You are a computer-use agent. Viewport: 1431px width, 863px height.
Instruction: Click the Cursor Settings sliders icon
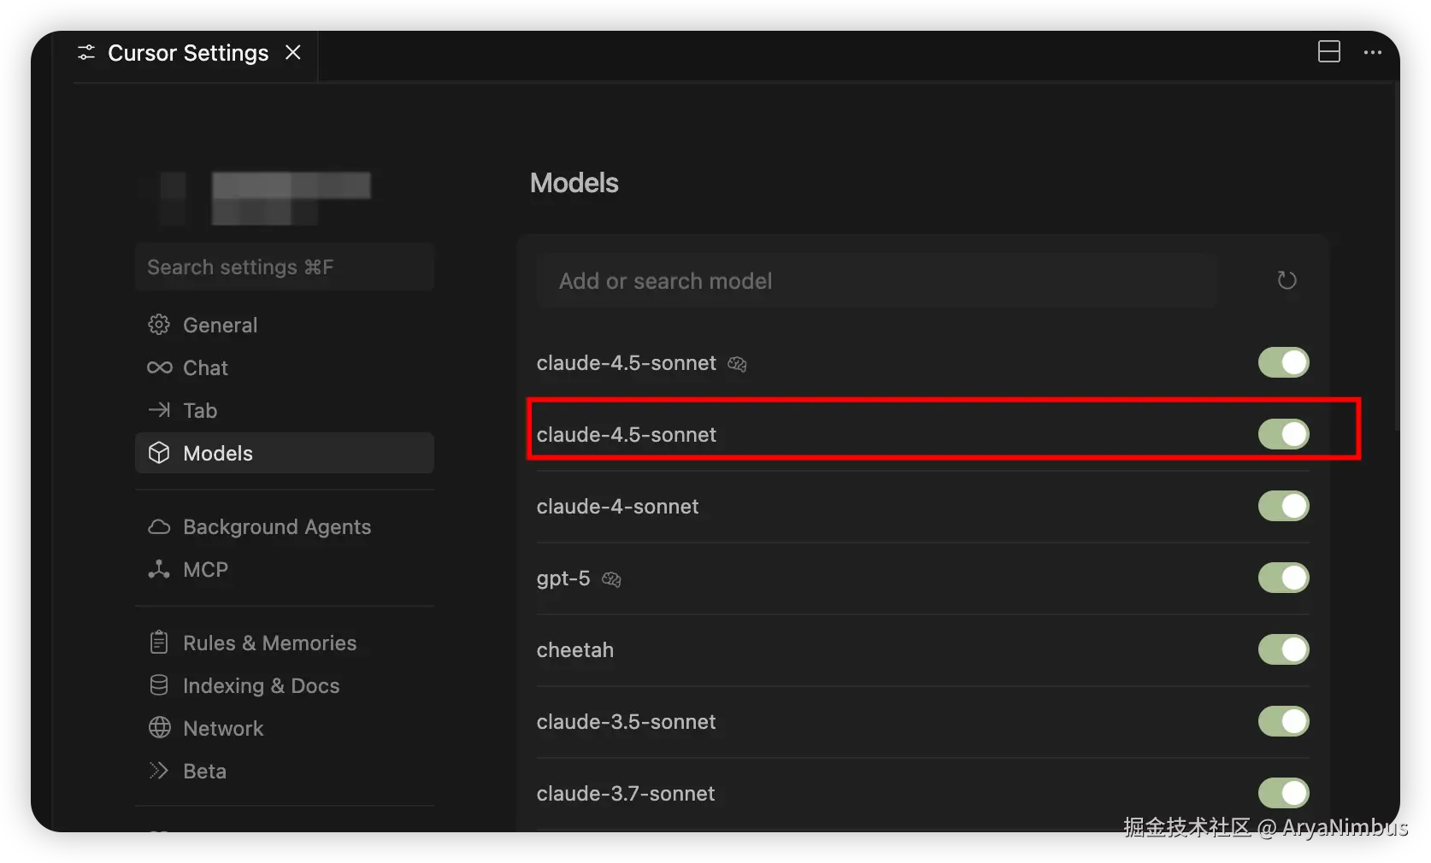(86, 53)
